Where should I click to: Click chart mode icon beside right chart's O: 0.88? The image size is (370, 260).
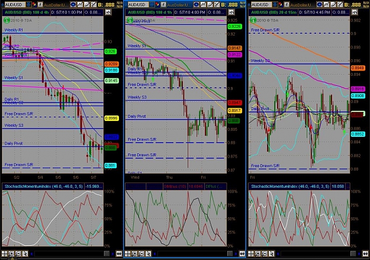[355, 12]
